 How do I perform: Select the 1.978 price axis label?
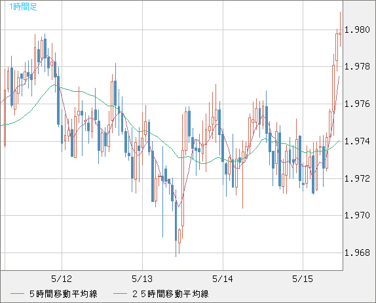click(x=357, y=66)
